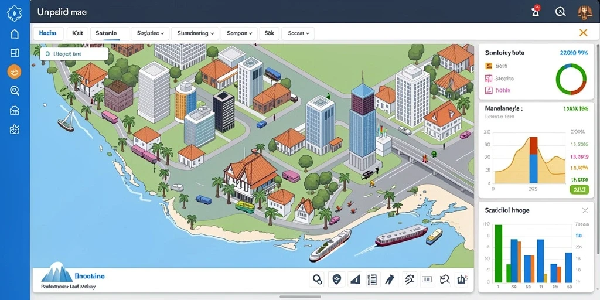The width and height of the screenshot is (600, 300).
Task: Close the Szadciiol hnoge panel
Action: pos(585,210)
